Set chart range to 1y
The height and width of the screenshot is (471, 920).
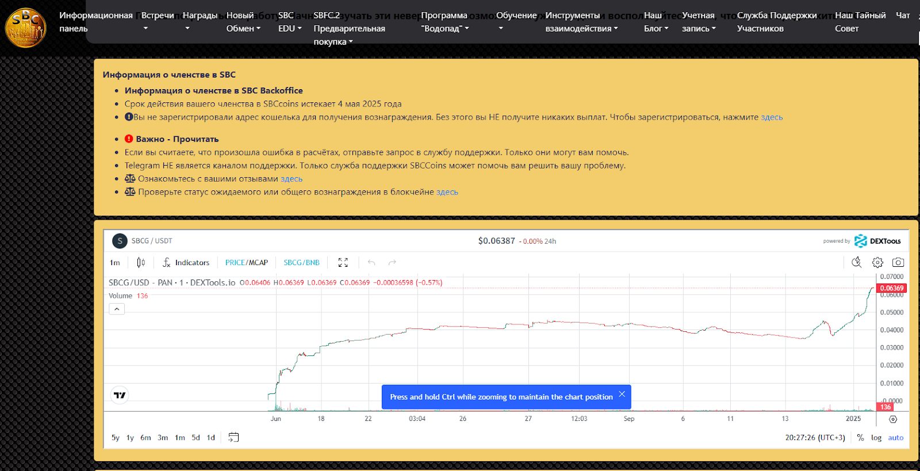tap(130, 437)
